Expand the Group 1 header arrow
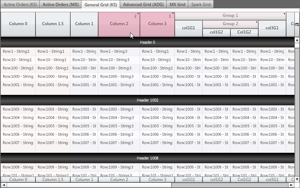The width and height of the screenshot is (300, 188). point(284,14)
